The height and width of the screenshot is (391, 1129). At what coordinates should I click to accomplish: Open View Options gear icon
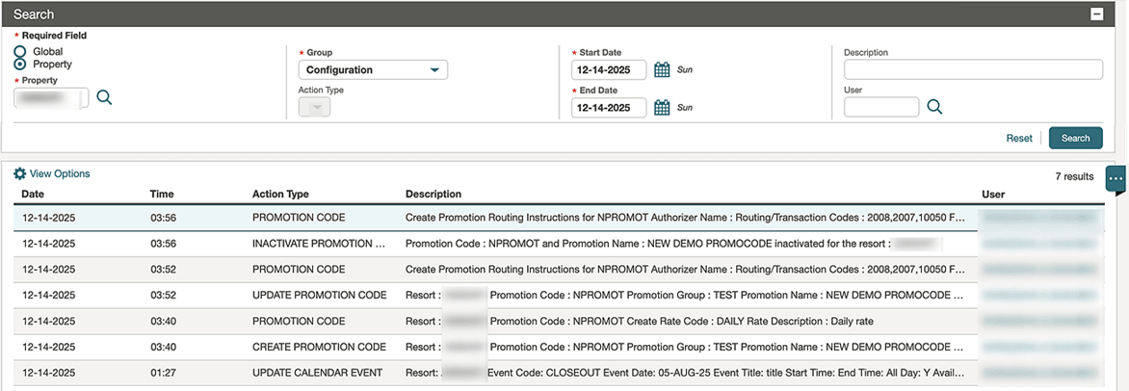pyautogui.click(x=20, y=173)
